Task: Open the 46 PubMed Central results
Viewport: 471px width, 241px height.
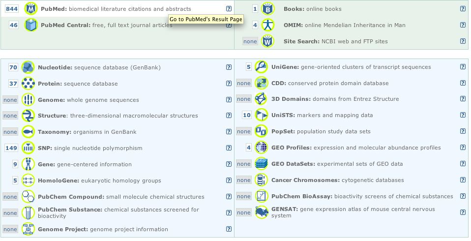Action: (x=13, y=25)
